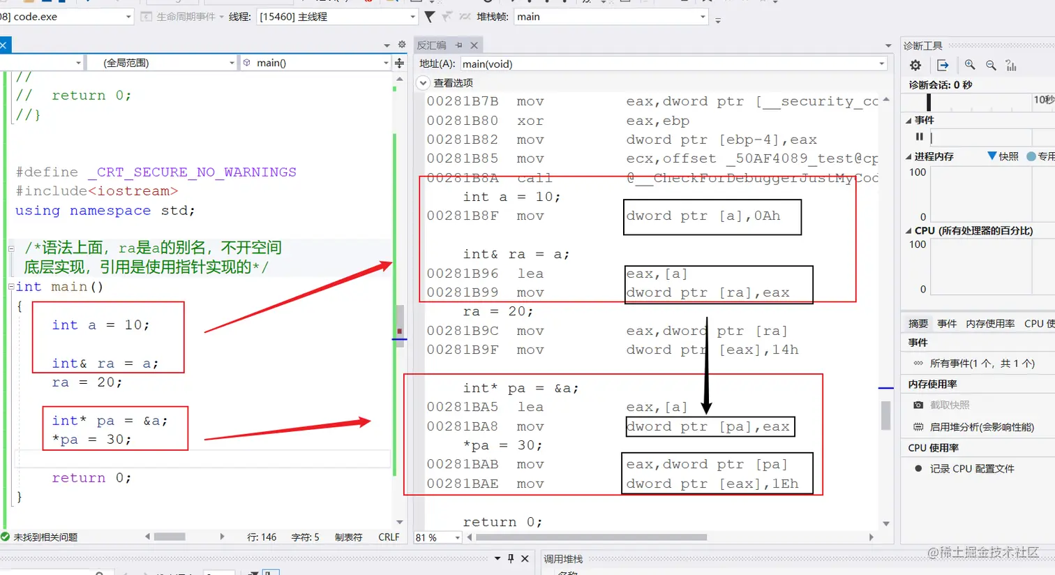Viewport: 1055px width, 575px height.
Task: Click the split editor window icon
Action: 399,63
